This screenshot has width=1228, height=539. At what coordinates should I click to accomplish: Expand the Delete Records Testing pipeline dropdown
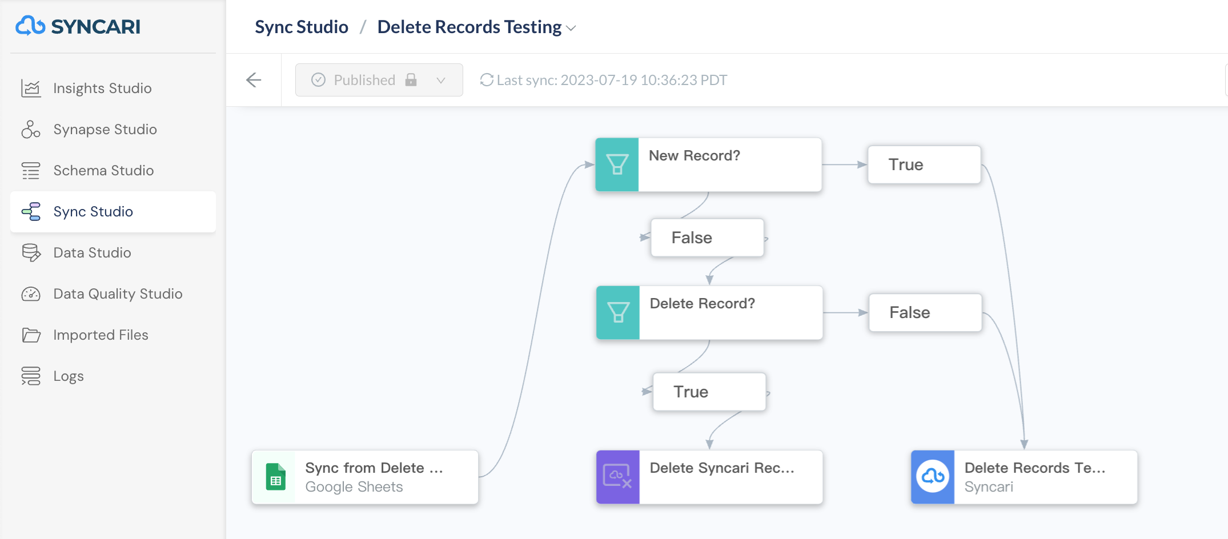pyautogui.click(x=571, y=28)
